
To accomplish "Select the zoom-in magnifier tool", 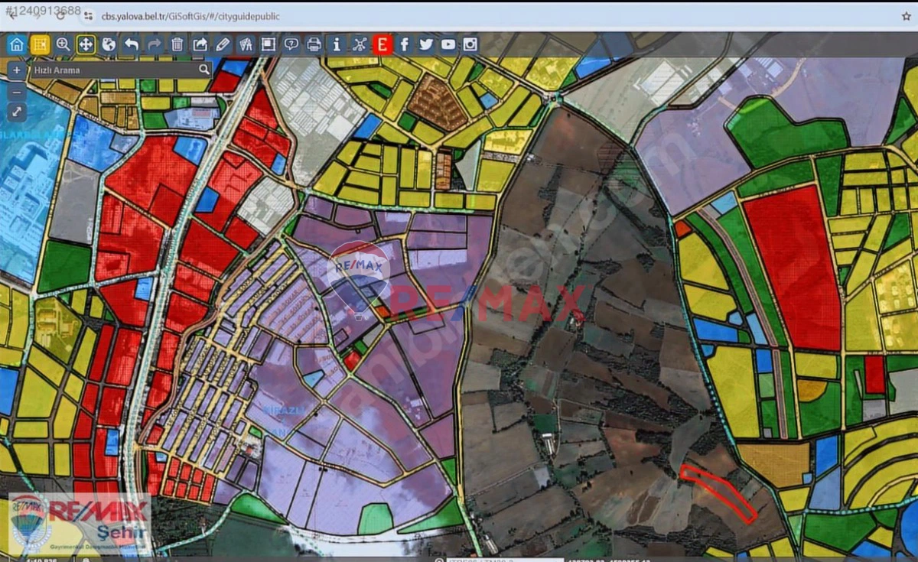I will pyautogui.click(x=63, y=44).
